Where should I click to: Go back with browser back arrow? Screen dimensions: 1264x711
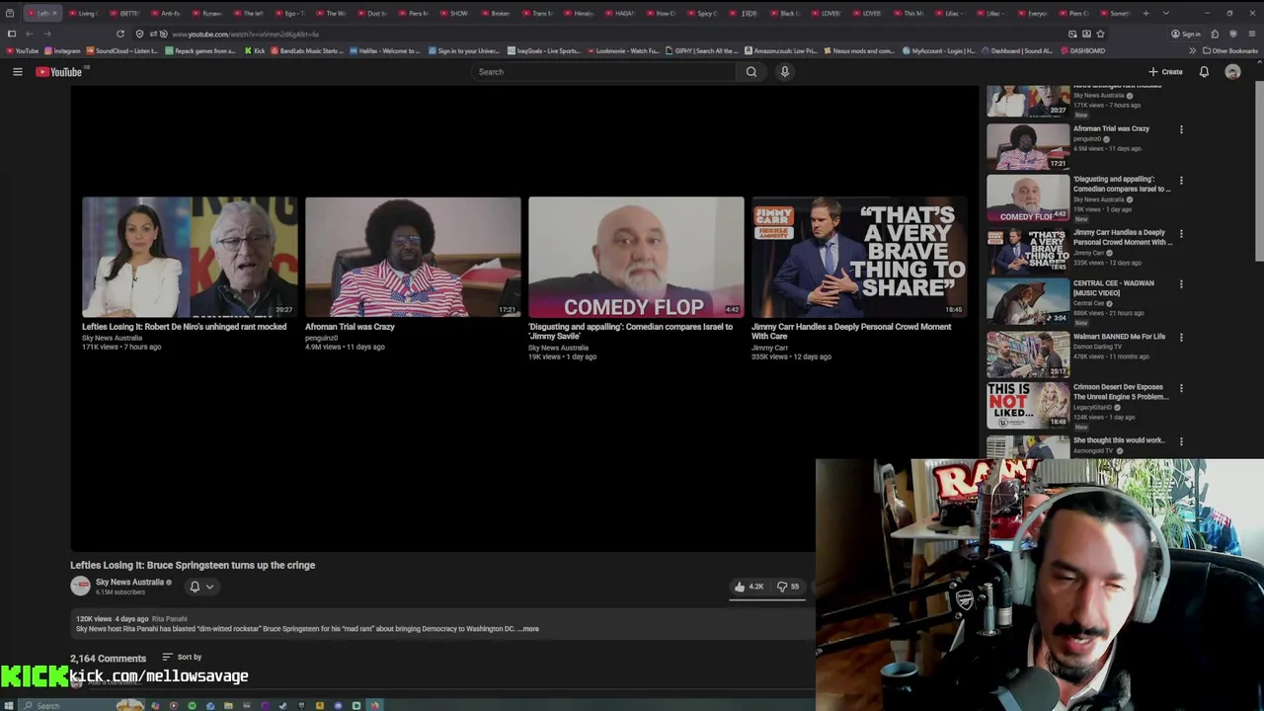(30, 34)
